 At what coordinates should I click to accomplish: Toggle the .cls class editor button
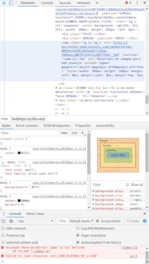(x=74, y=133)
